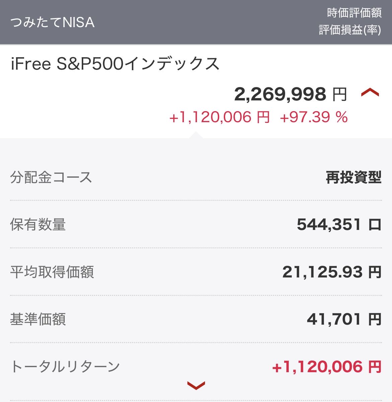392x402 pixels.
Task: Tap the 基準価額 row label
Action: click(x=38, y=319)
